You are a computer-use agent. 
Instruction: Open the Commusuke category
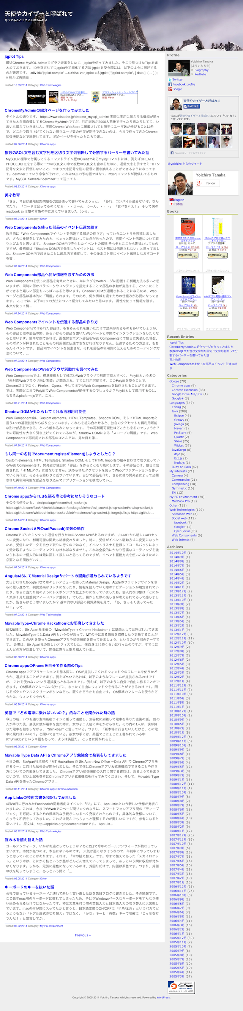click(x=181, y=480)
